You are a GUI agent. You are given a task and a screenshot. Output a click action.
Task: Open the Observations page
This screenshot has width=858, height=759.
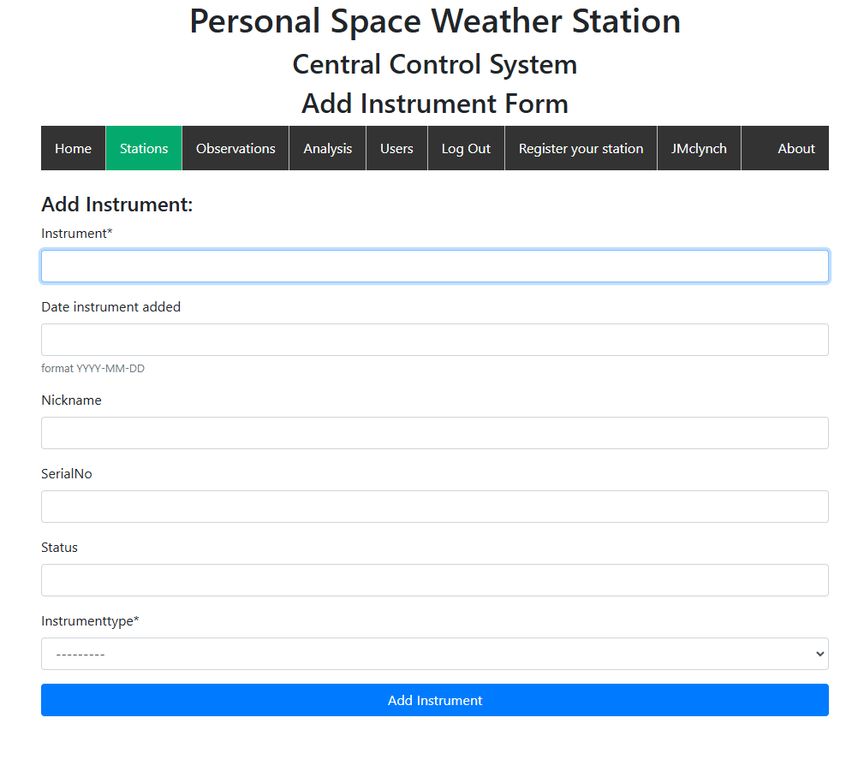[235, 149]
